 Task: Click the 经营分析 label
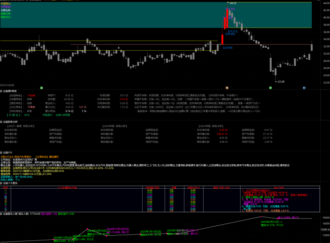click(6, 14)
